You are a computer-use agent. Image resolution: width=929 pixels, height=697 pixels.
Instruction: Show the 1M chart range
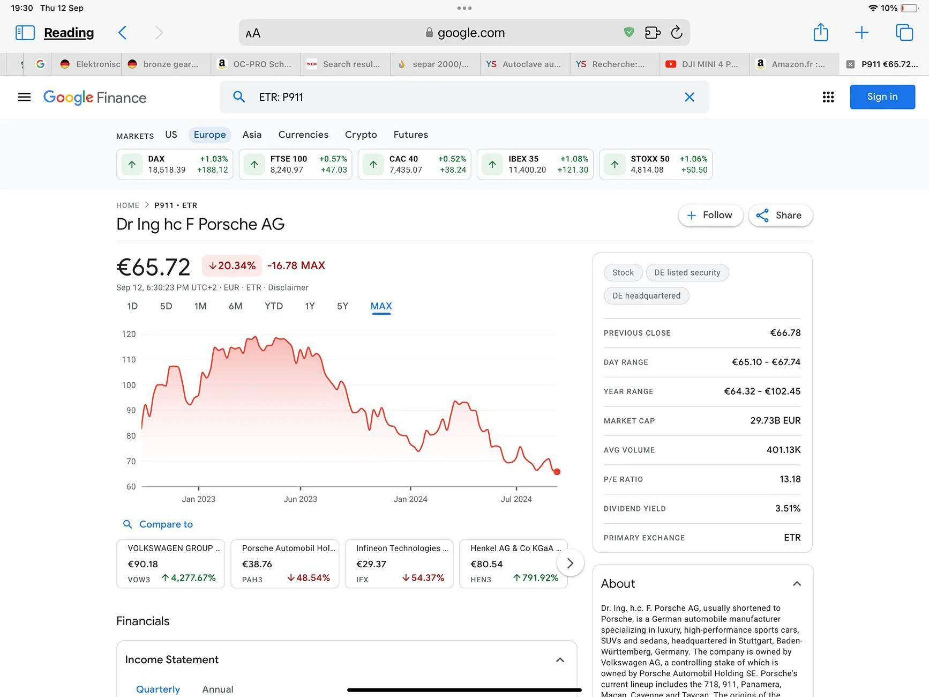click(200, 306)
